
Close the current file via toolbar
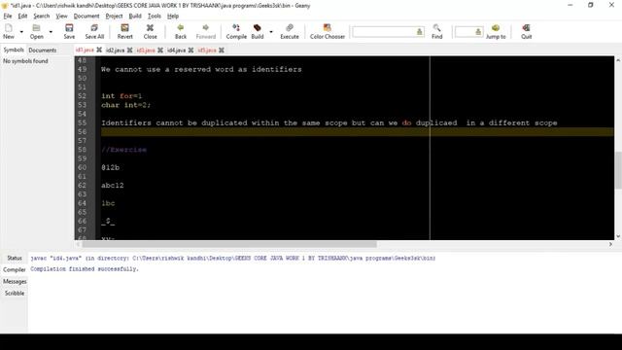(x=150, y=31)
